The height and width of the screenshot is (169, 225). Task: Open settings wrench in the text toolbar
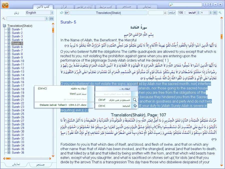tap(220, 13)
